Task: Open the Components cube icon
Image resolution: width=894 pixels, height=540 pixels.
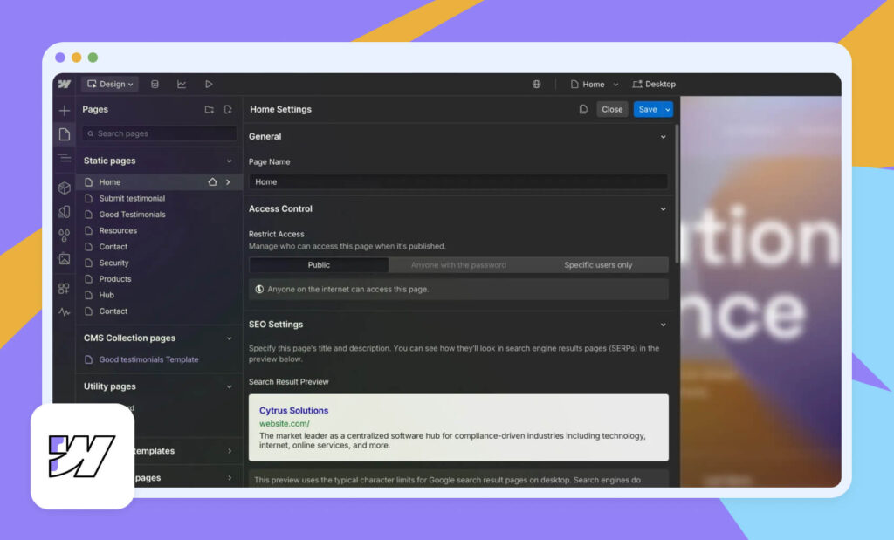Action: tap(65, 188)
